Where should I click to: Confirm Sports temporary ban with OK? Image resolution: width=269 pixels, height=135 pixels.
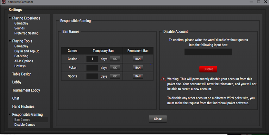(x=115, y=76)
